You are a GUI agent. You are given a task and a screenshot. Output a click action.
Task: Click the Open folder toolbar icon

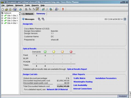pos(6,9)
